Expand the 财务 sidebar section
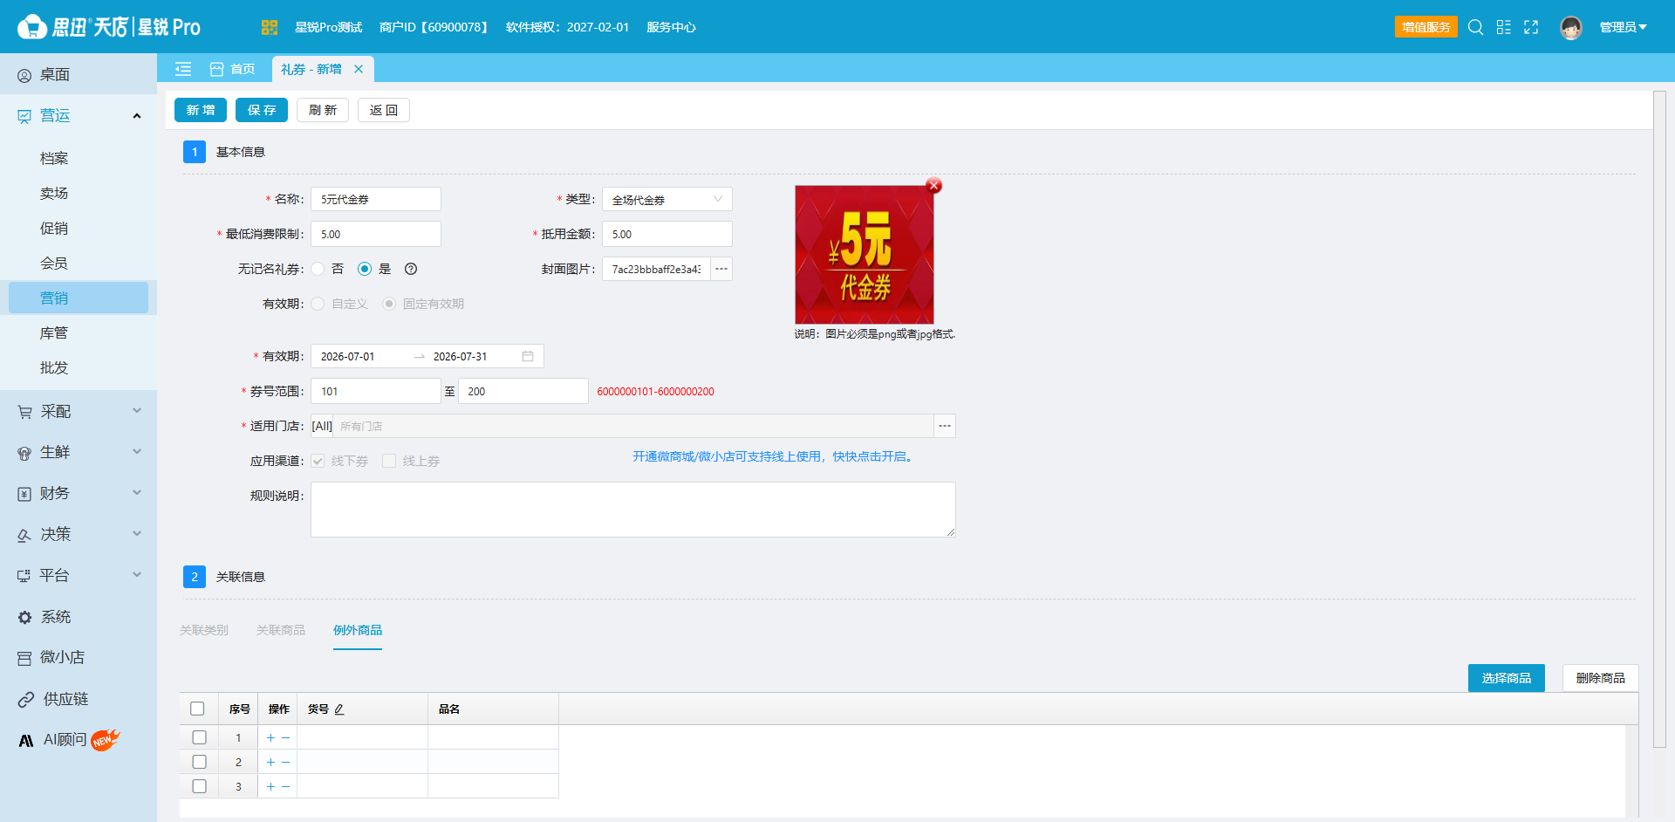The width and height of the screenshot is (1675, 822). tap(79, 493)
